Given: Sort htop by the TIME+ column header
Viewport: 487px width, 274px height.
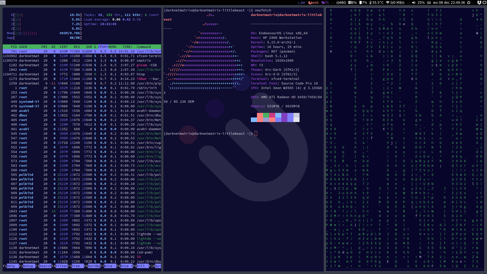Looking at the screenshot, I should click(128, 47).
